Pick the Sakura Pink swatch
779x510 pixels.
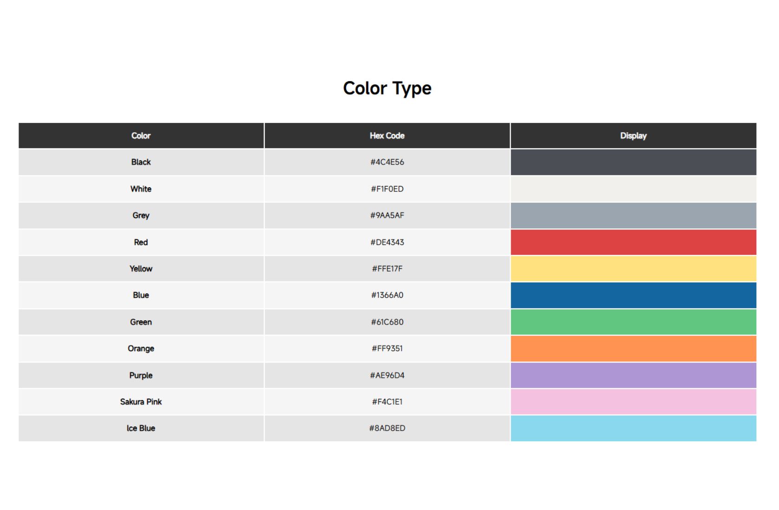(633, 402)
